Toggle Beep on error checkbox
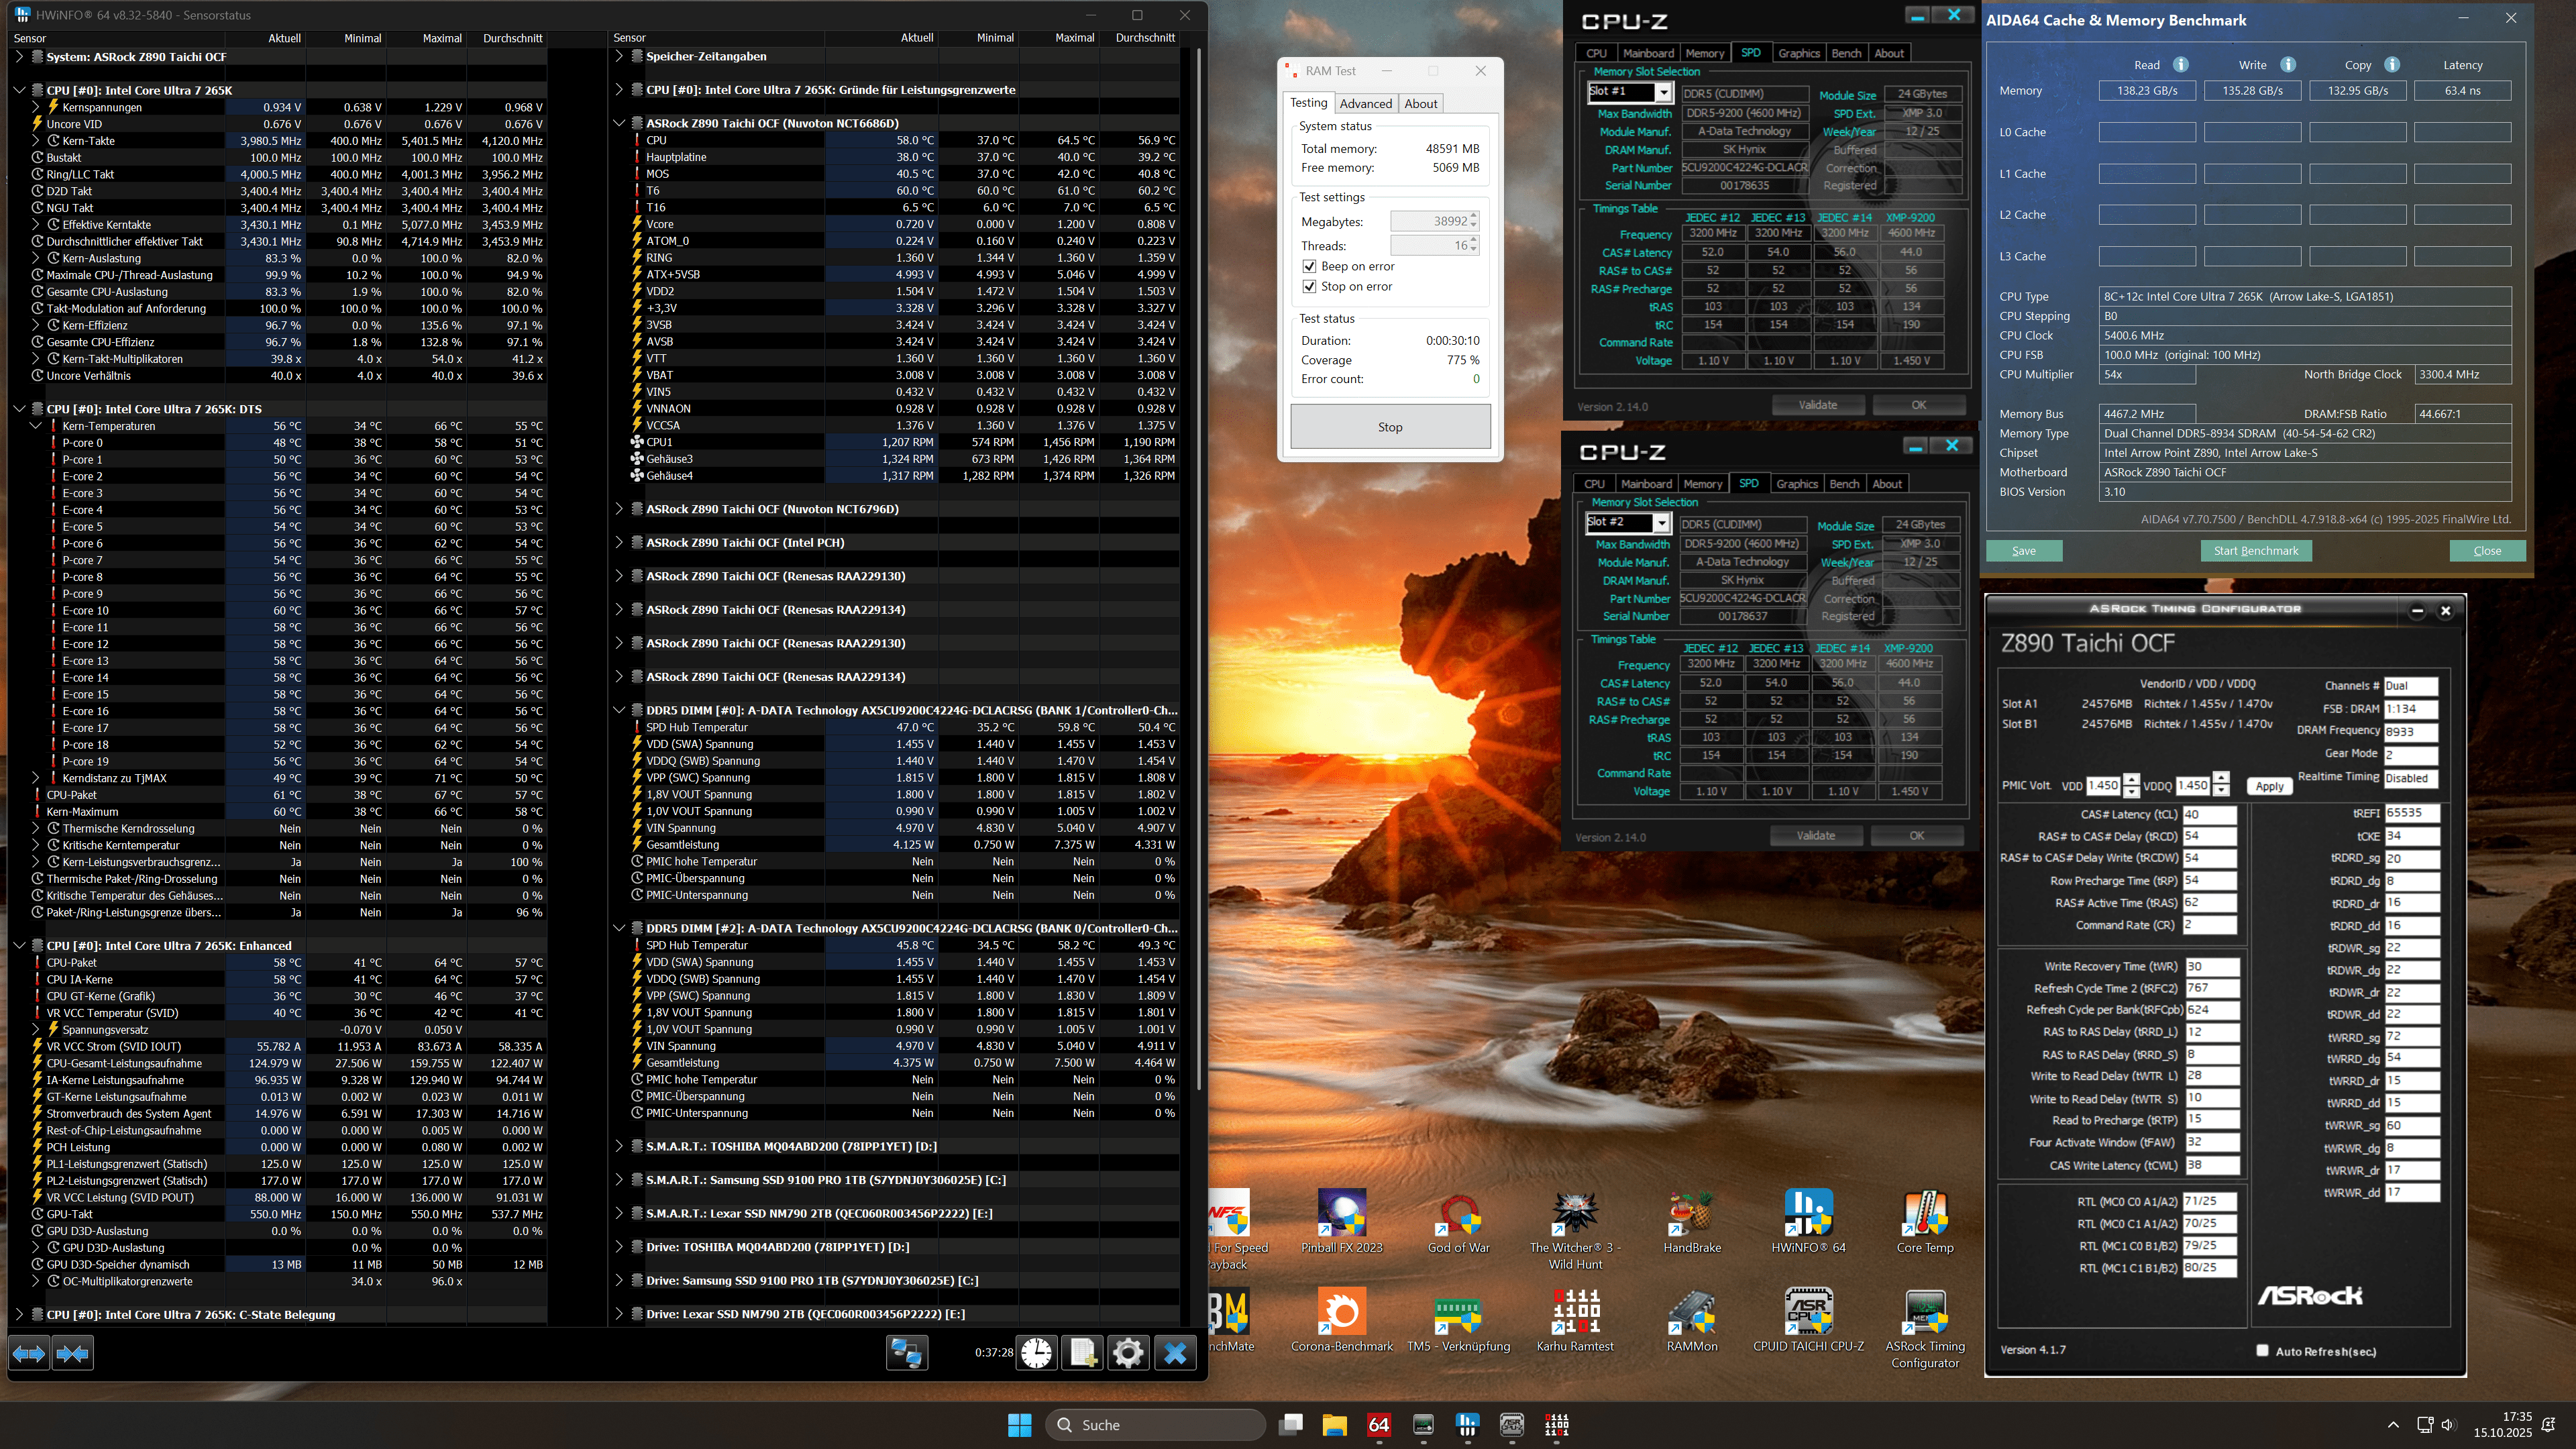Screen dimensions: 2576x1449 coord(1309,266)
